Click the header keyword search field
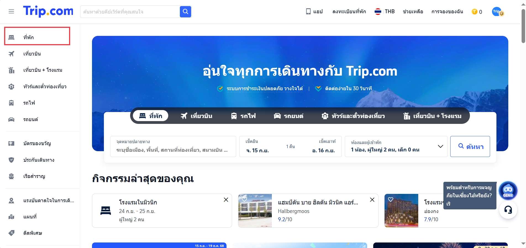The image size is (526, 248). tap(130, 12)
